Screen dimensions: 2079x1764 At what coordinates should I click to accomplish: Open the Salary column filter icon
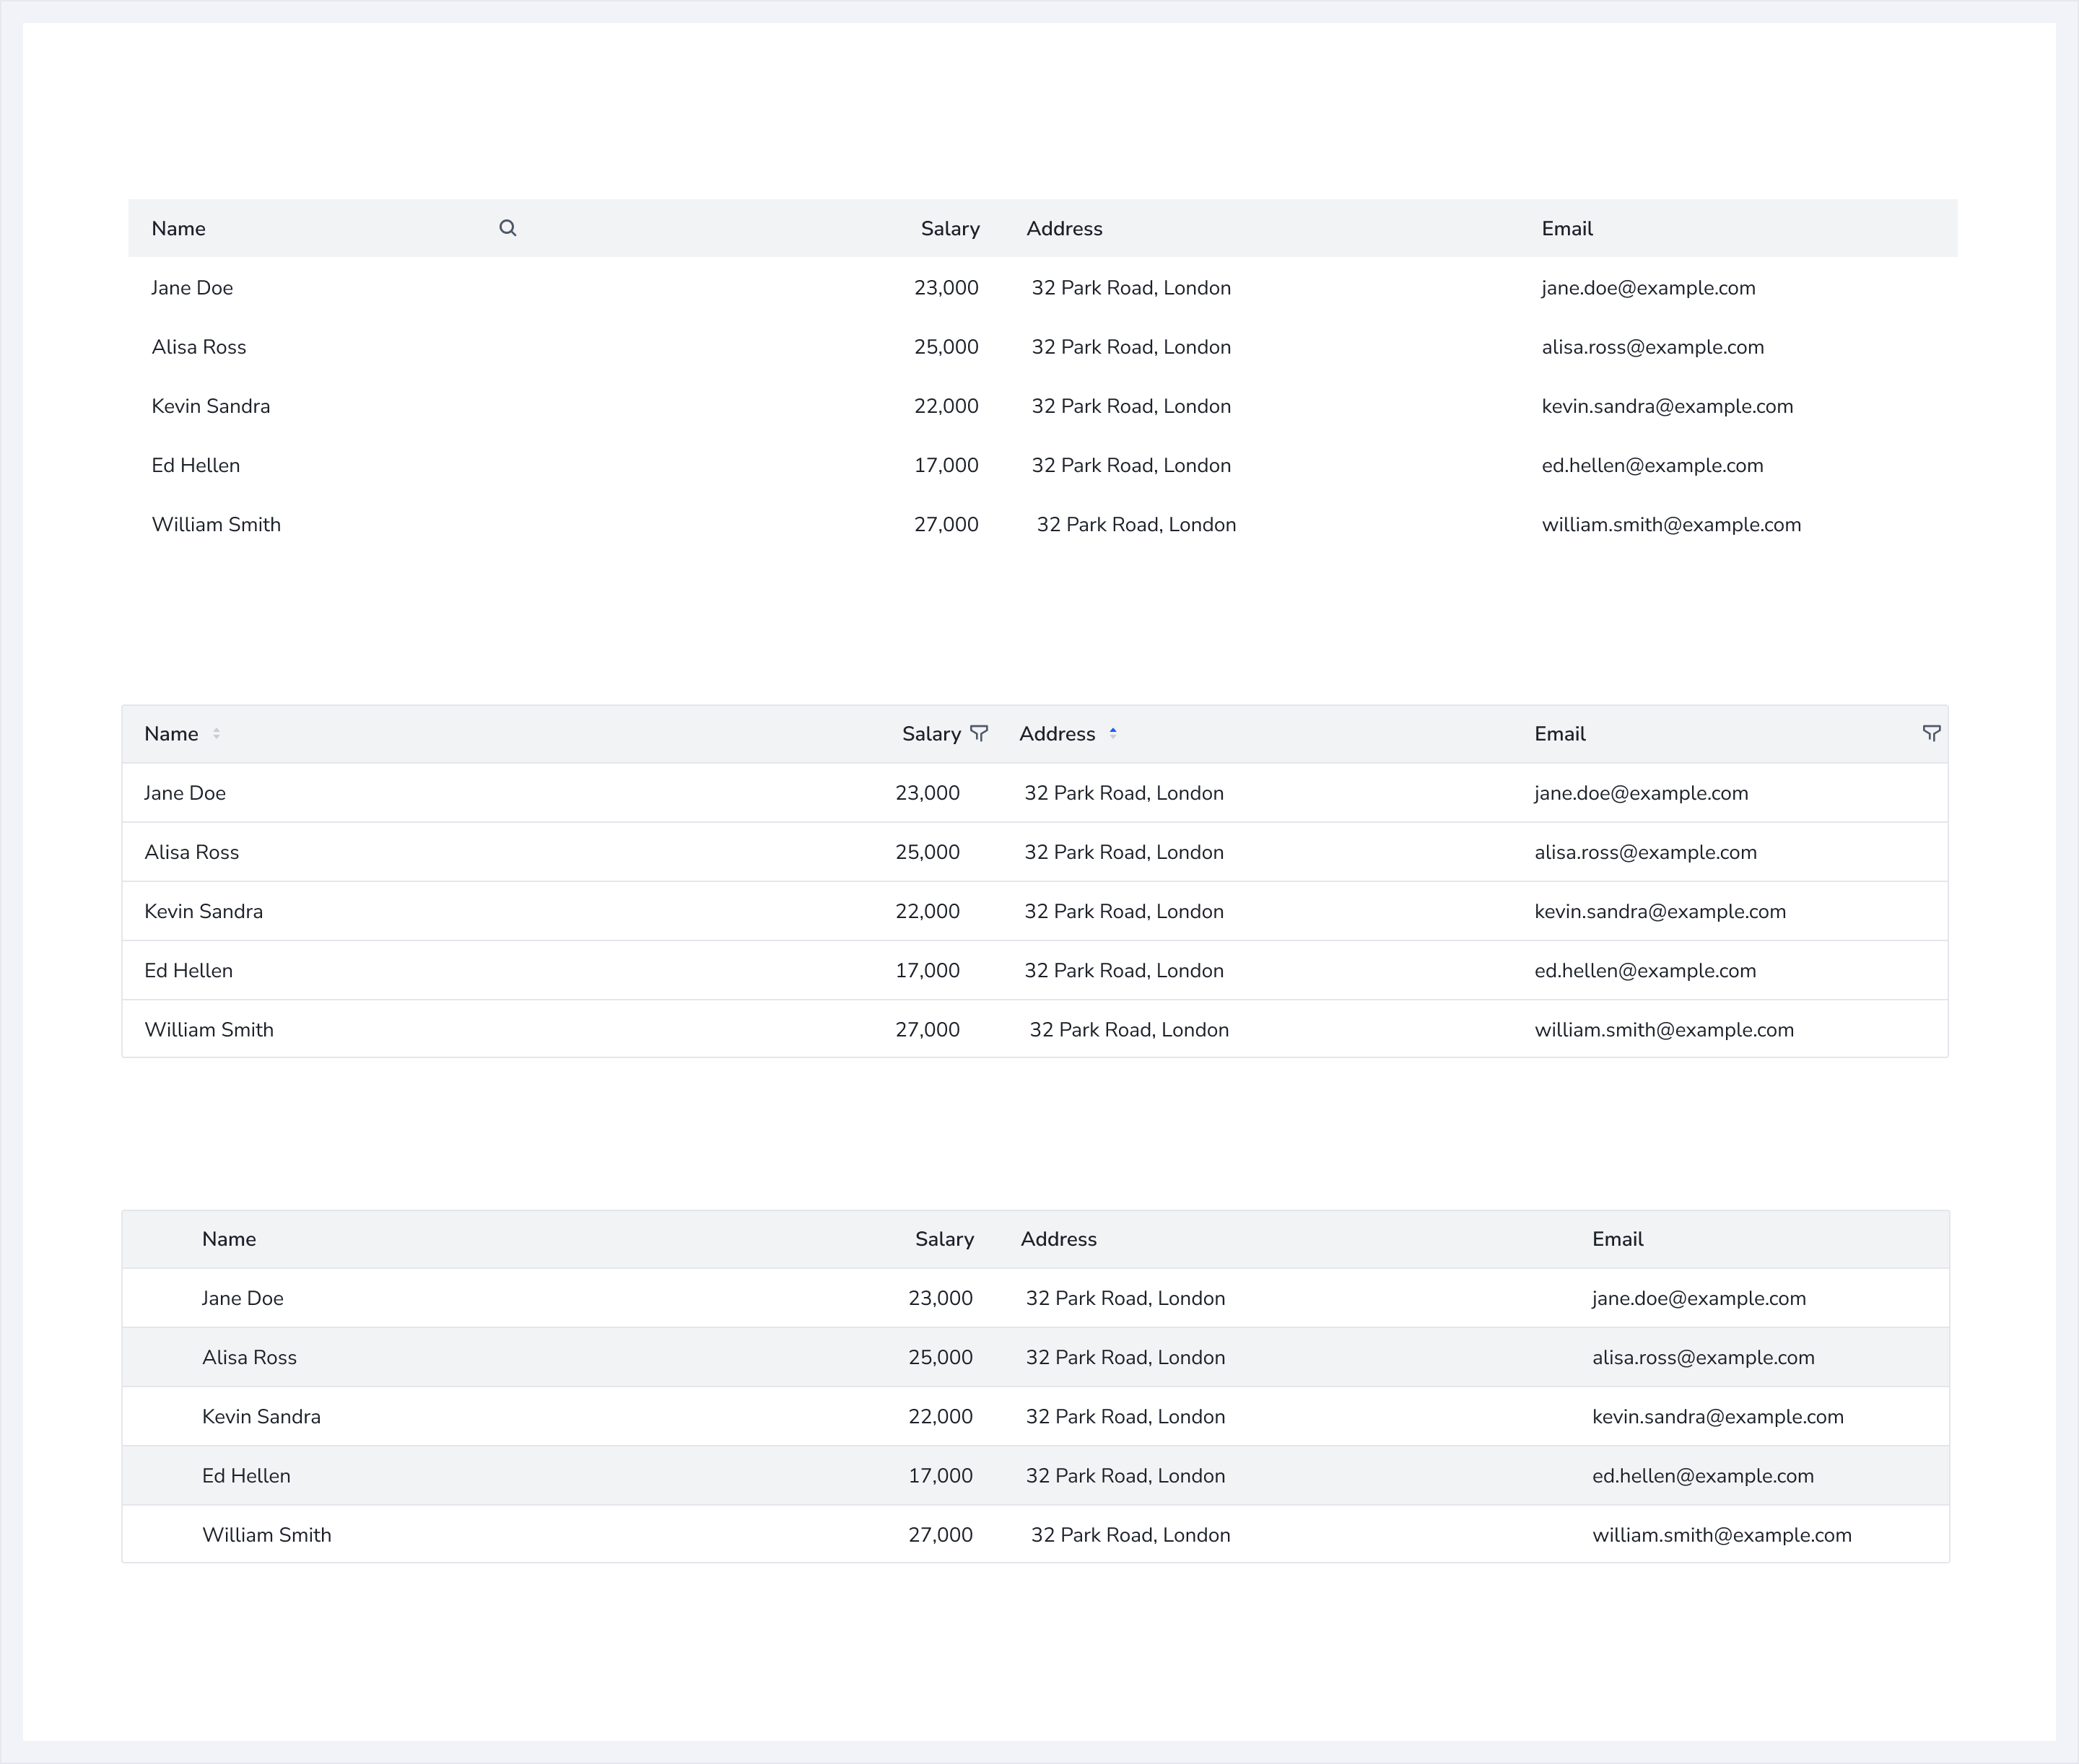pos(979,733)
